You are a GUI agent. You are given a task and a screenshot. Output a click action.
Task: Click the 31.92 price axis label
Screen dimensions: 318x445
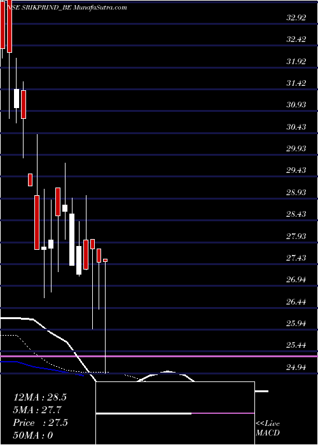(296, 61)
